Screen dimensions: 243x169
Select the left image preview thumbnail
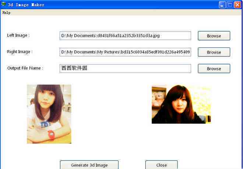click(x=49, y=114)
